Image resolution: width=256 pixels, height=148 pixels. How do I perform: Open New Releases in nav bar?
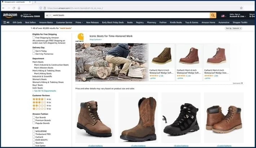(92, 22)
